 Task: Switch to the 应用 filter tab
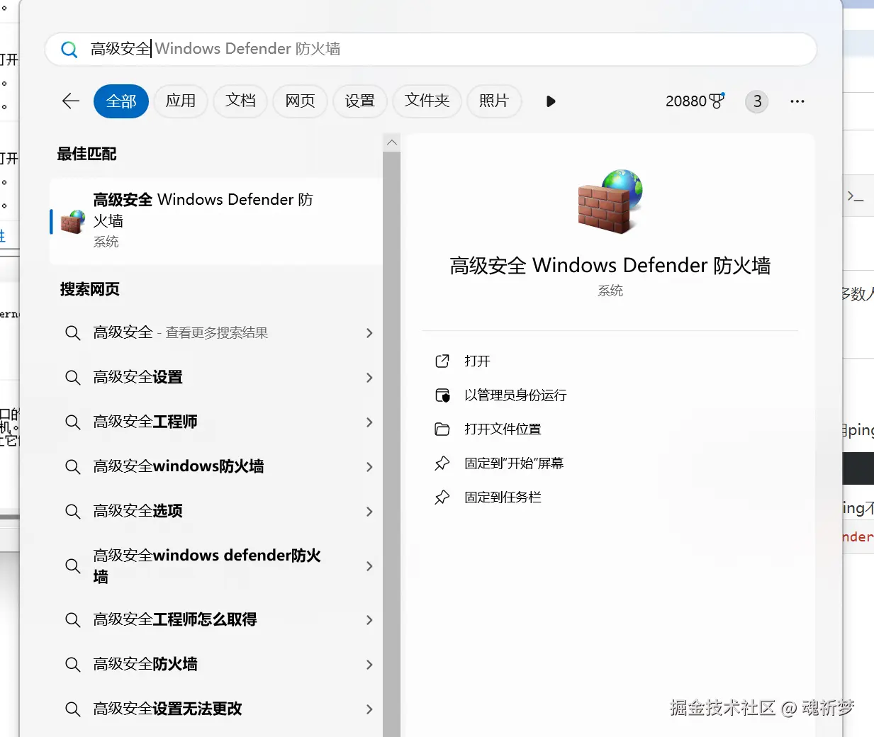click(x=181, y=101)
